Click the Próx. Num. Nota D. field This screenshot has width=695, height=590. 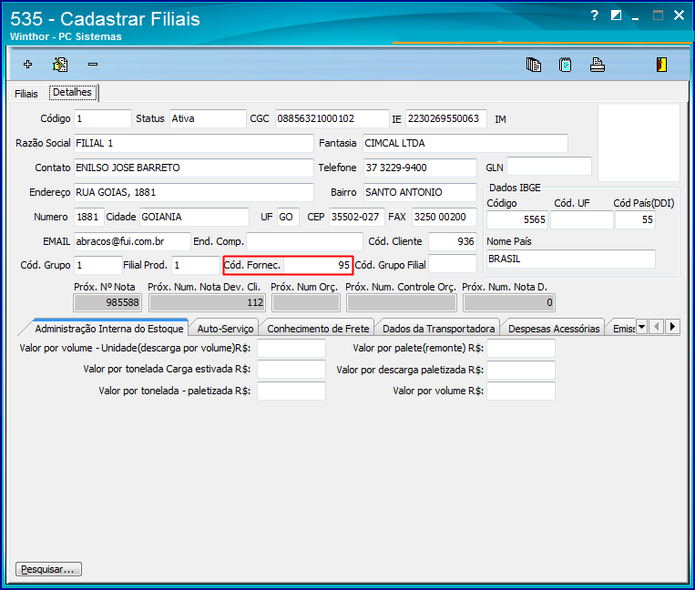click(509, 303)
